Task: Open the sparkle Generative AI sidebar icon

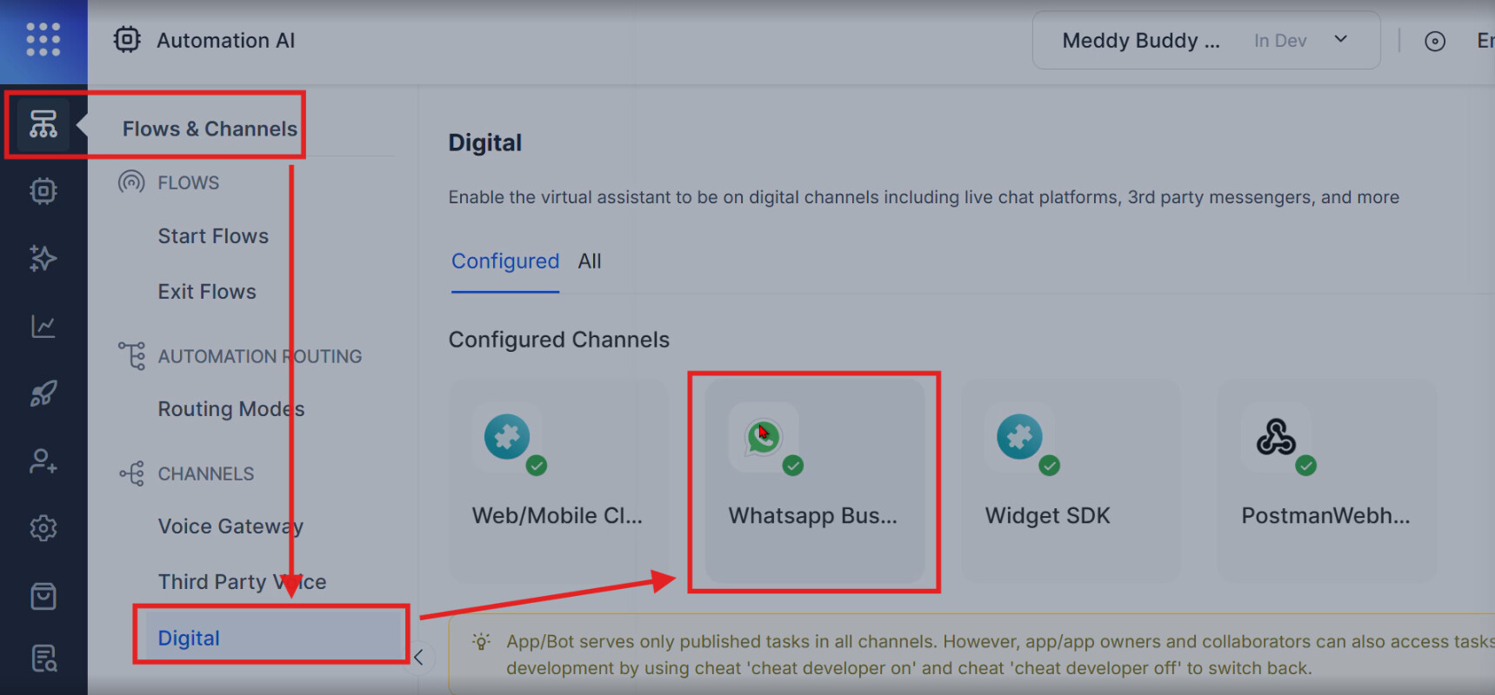Action: (x=43, y=258)
